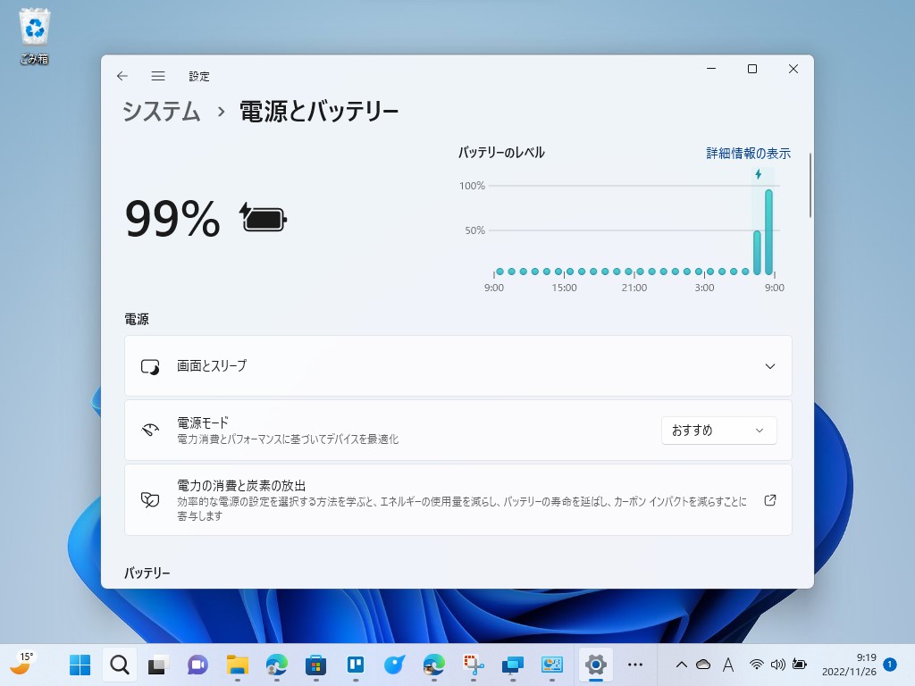Go back using the Settings back arrow

(122, 76)
